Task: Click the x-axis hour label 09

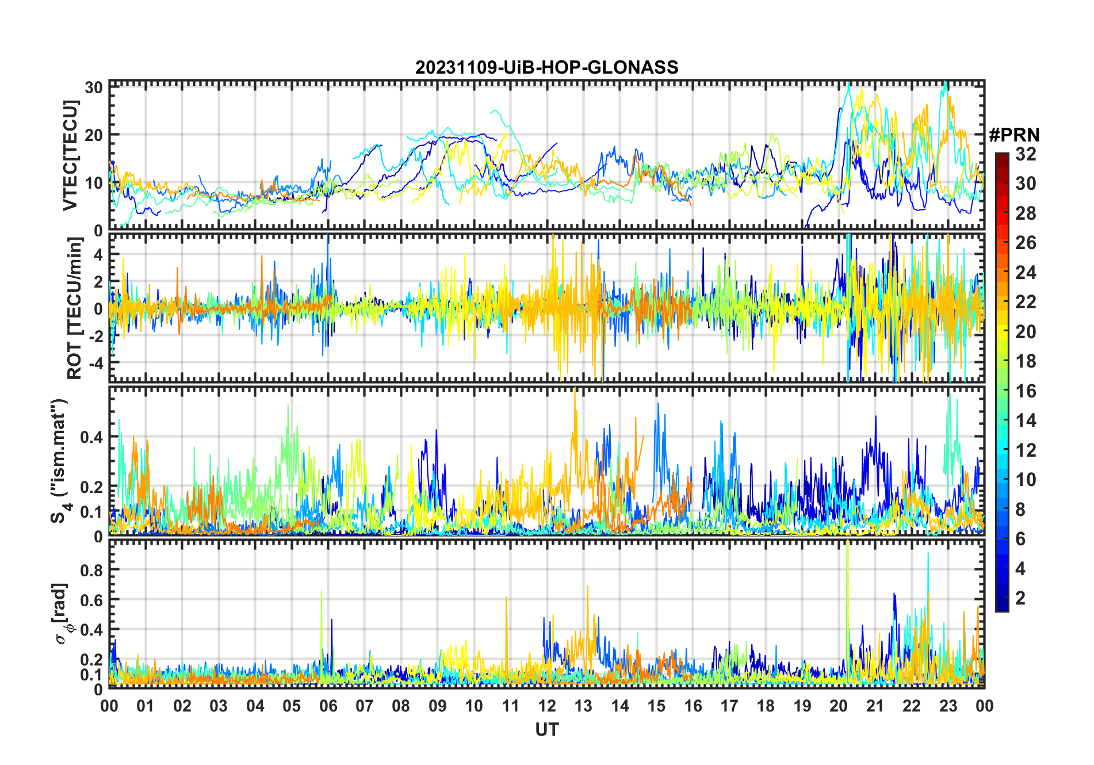Action: [x=437, y=706]
